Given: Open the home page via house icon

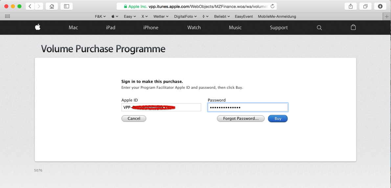Looking at the screenshot, I should click(52, 6).
